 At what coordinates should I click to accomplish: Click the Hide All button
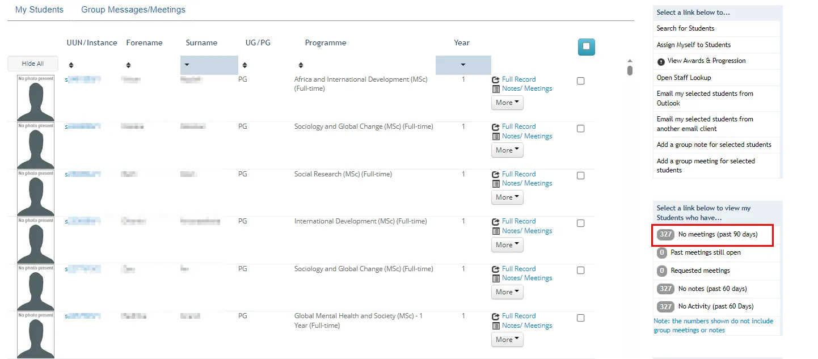(32, 63)
